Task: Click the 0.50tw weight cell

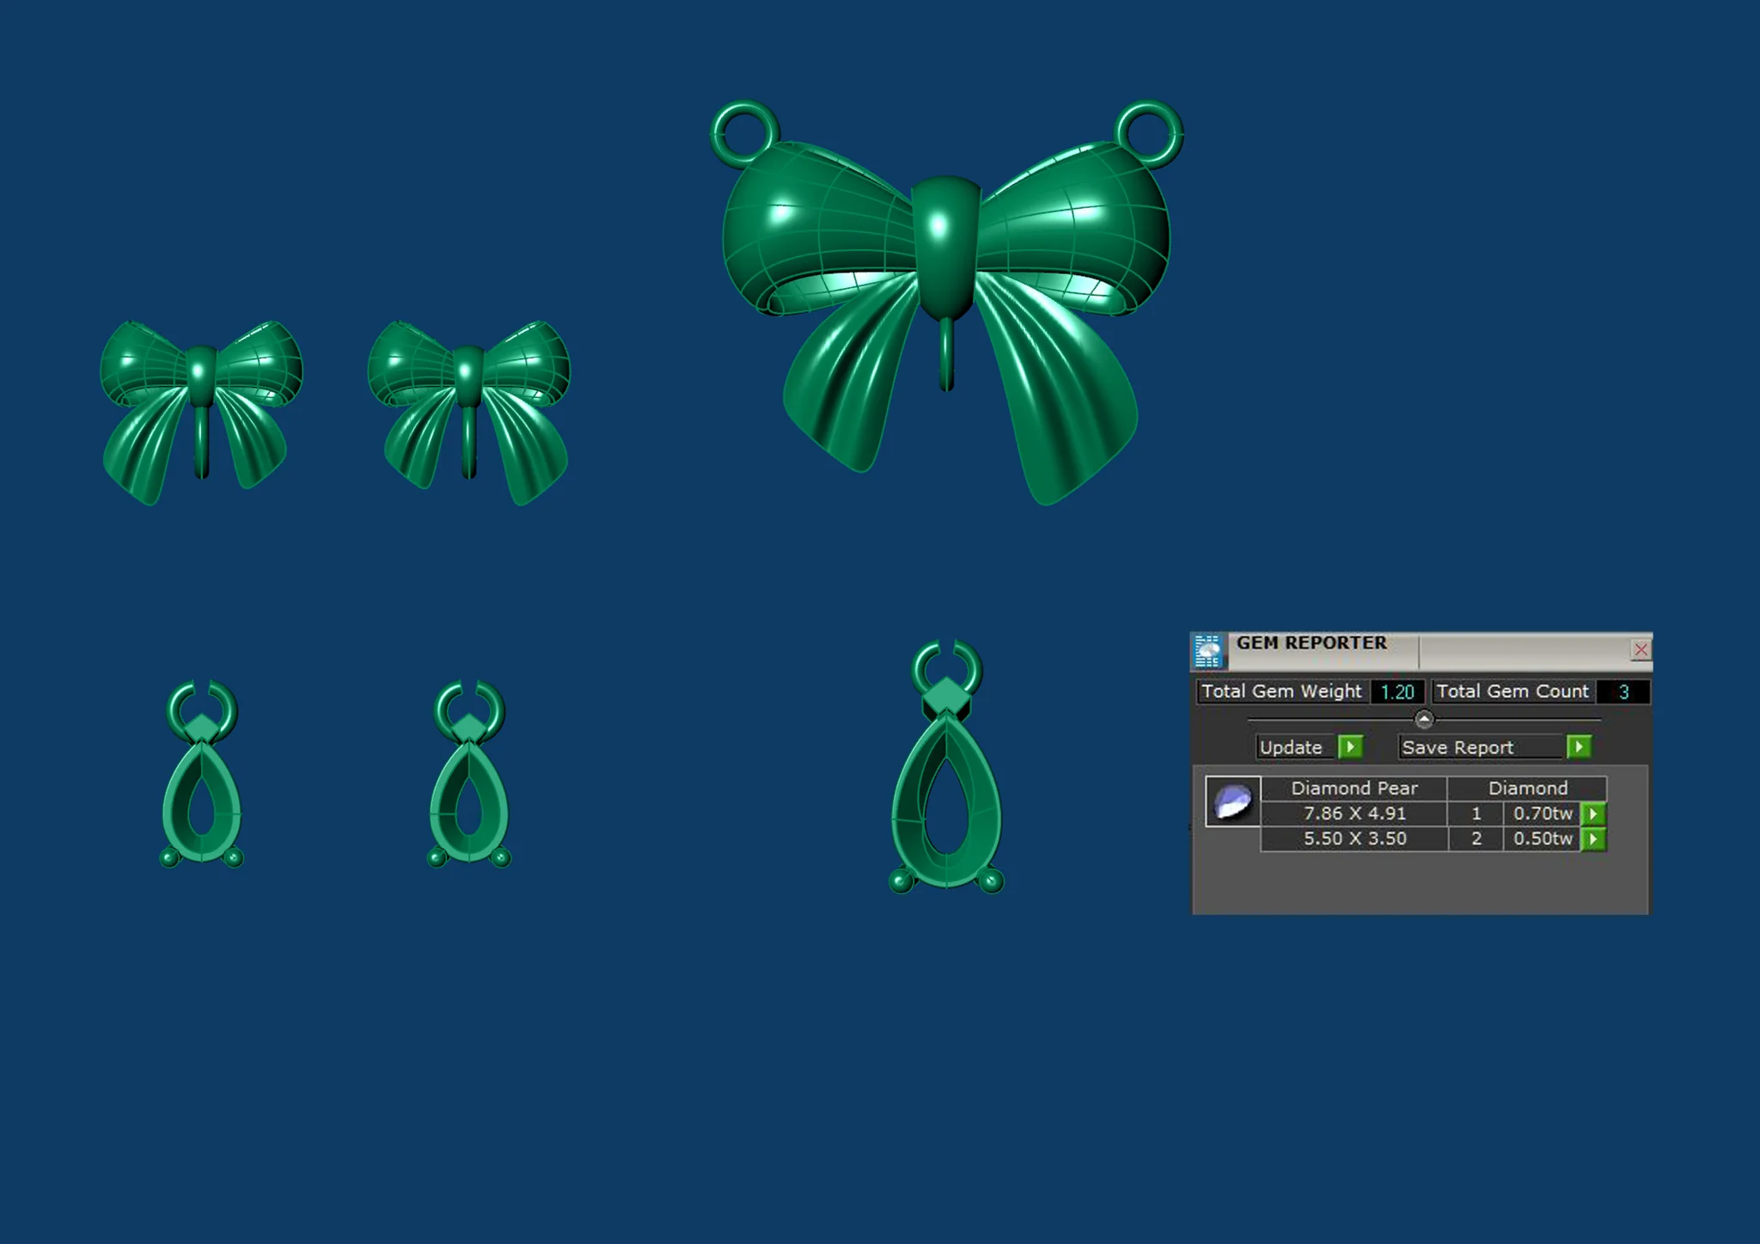Action: (x=1543, y=838)
